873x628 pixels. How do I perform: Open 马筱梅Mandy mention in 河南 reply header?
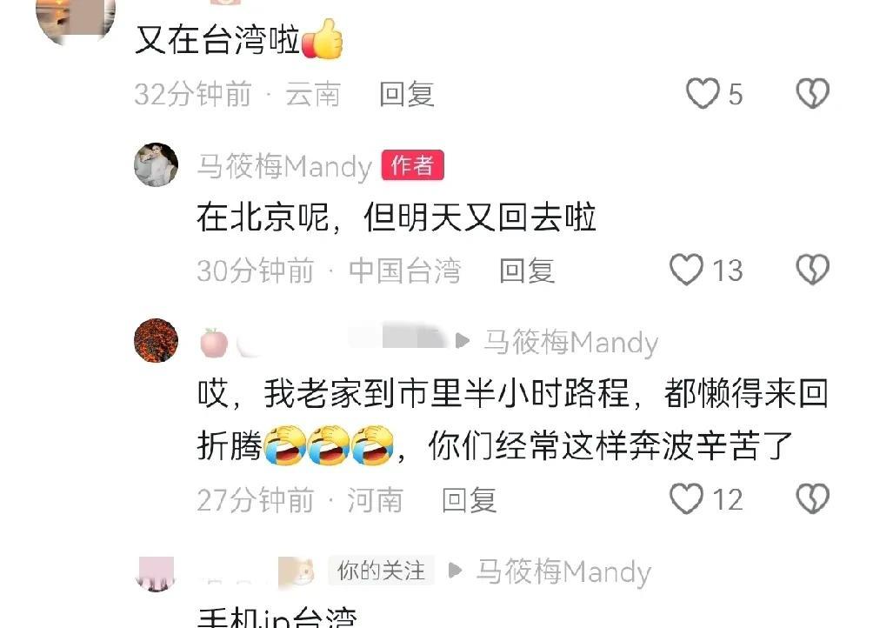(570, 342)
